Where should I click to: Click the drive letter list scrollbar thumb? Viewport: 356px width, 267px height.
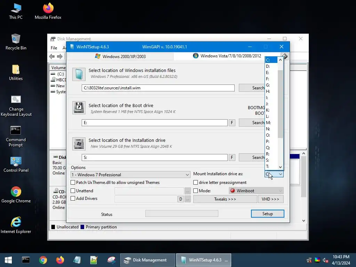pyautogui.click(x=280, y=104)
